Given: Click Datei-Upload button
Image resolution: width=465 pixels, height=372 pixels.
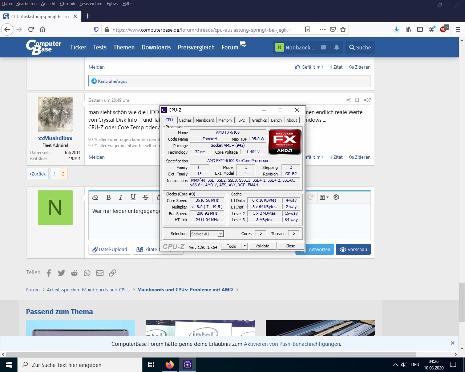Looking at the screenshot, I should click(x=110, y=249).
